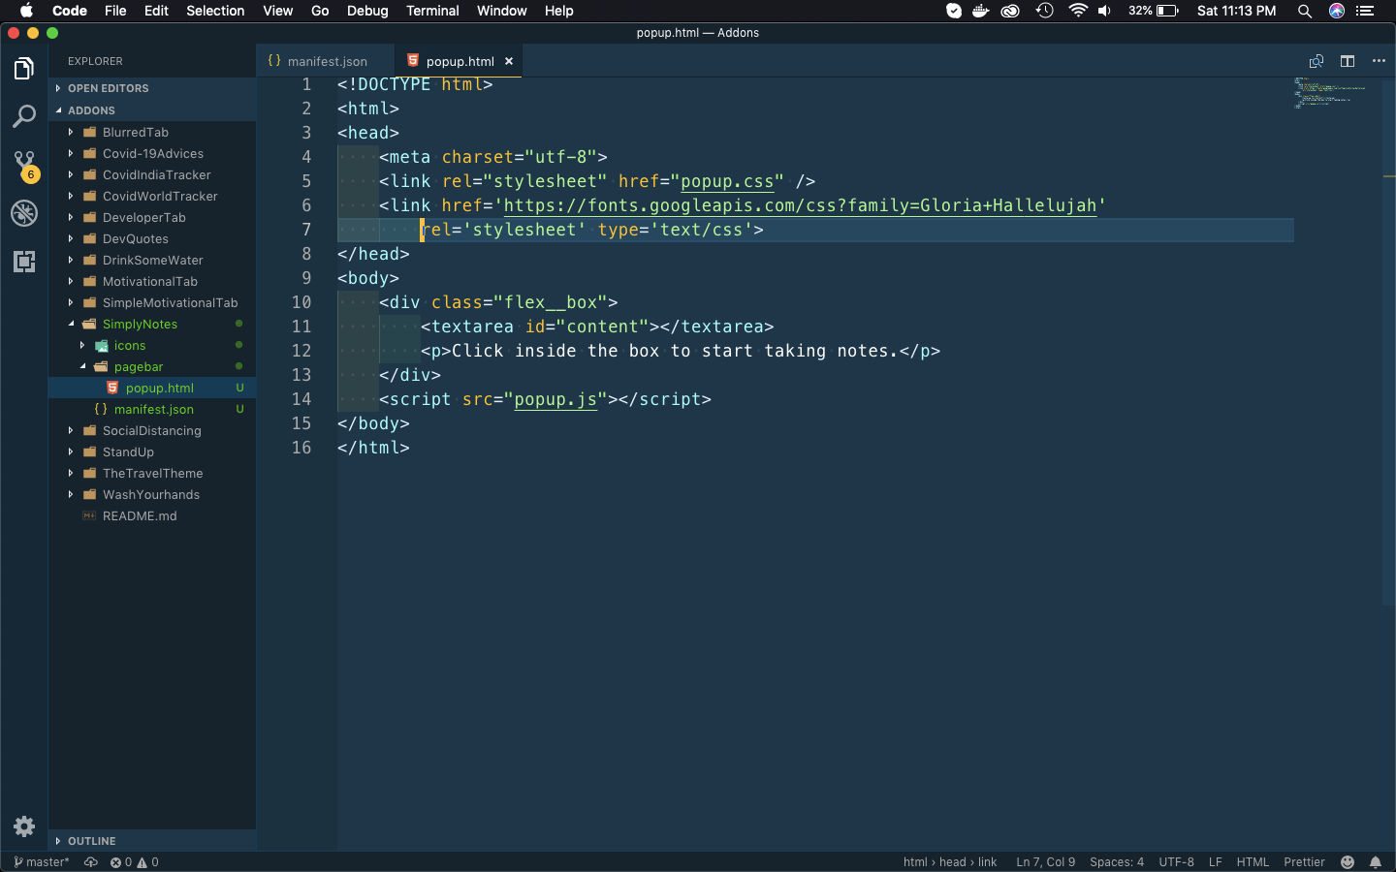The height and width of the screenshot is (872, 1396).
Task: Change encoding via UTF-8 status item
Action: point(1176,862)
